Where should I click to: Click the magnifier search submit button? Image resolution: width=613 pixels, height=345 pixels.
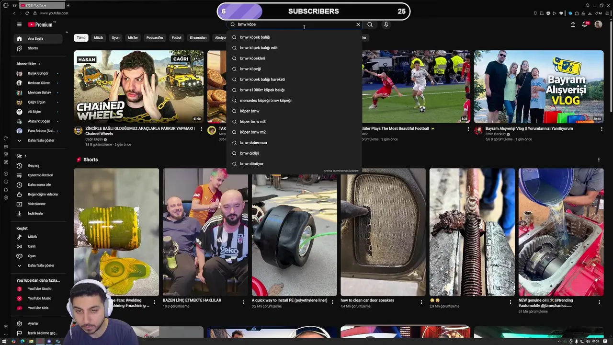point(370,24)
